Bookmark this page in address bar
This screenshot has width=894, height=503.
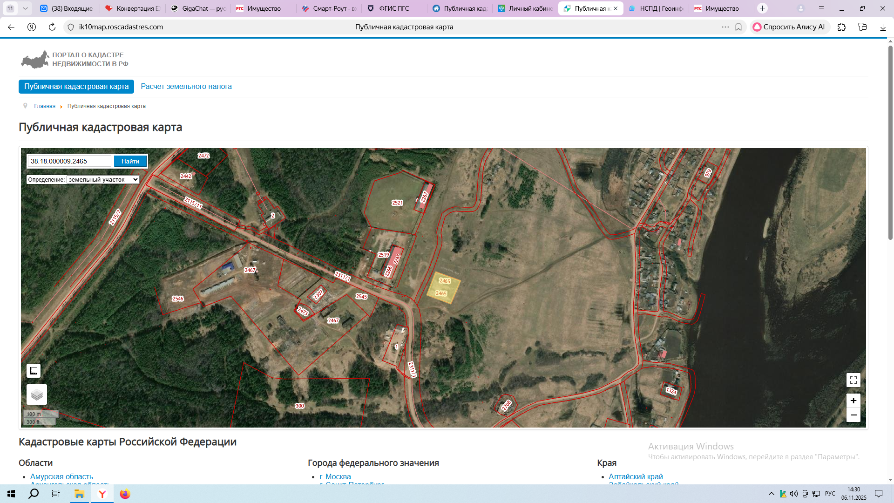738,27
